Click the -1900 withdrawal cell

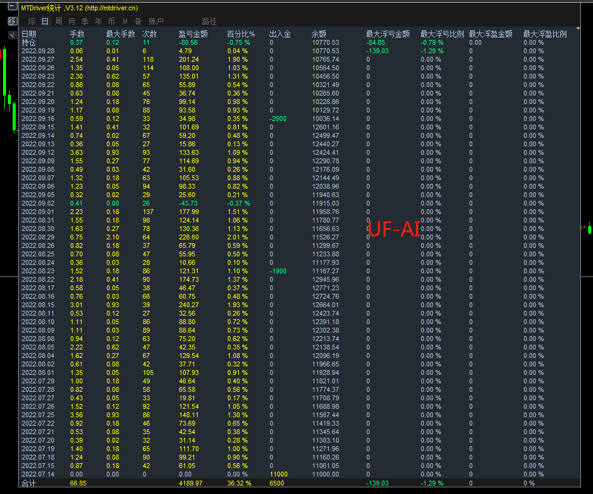tap(278, 271)
